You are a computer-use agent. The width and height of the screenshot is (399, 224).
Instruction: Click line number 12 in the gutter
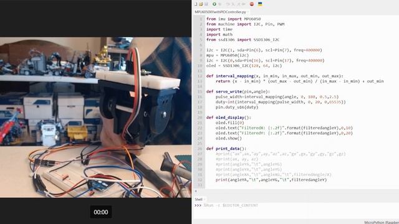pyautogui.click(x=200, y=76)
